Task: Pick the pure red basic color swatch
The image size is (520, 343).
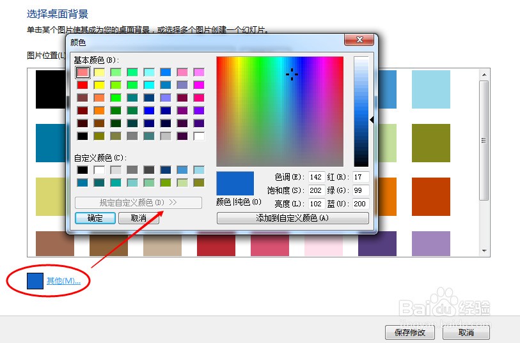Action: click(83, 85)
